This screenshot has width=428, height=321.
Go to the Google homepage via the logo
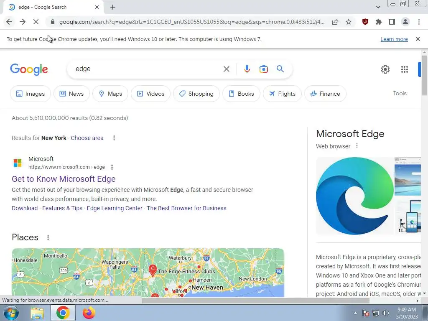click(x=29, y=70)
